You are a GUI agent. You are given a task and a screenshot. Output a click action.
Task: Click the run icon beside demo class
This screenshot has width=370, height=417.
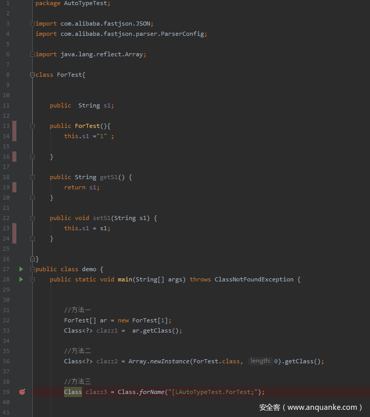[21, 269]
